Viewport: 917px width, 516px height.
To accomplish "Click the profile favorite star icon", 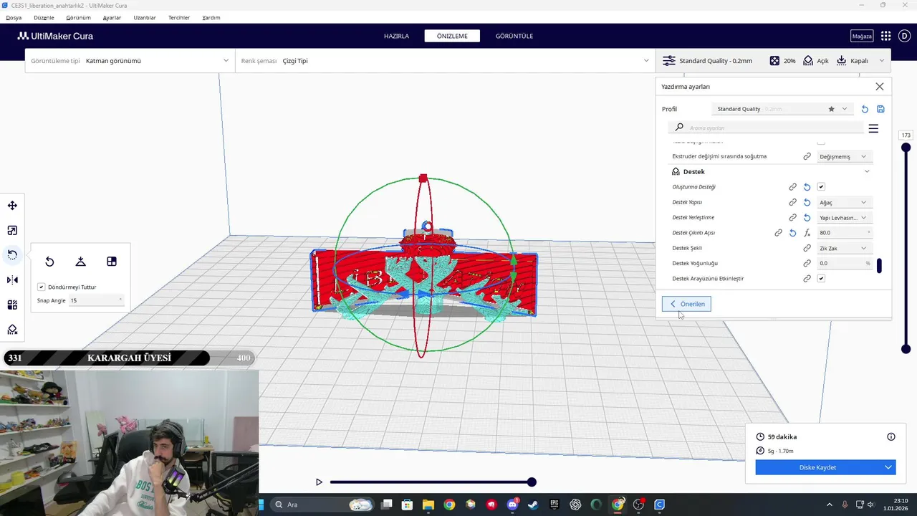I will click(x=831, y=109).
